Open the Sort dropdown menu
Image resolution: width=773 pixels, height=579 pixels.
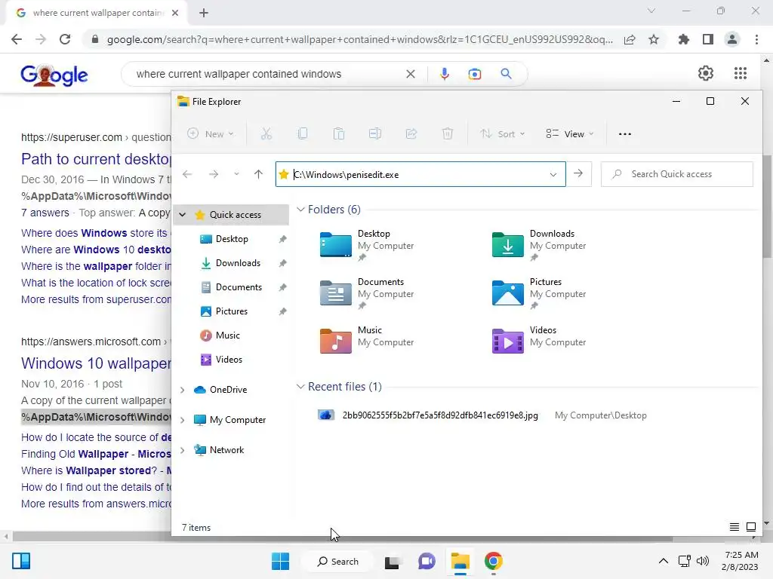502,134
